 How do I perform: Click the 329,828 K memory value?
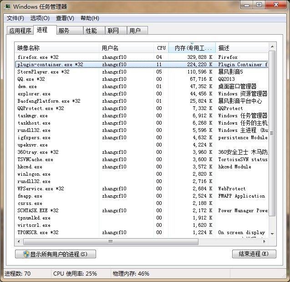click(x=199, y=57)
